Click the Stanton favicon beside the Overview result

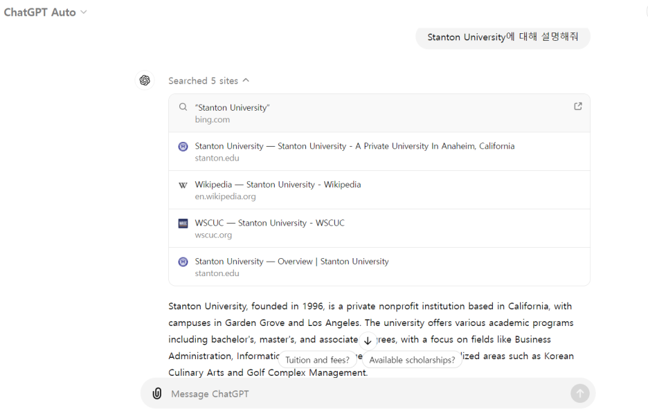coord(183,262)
